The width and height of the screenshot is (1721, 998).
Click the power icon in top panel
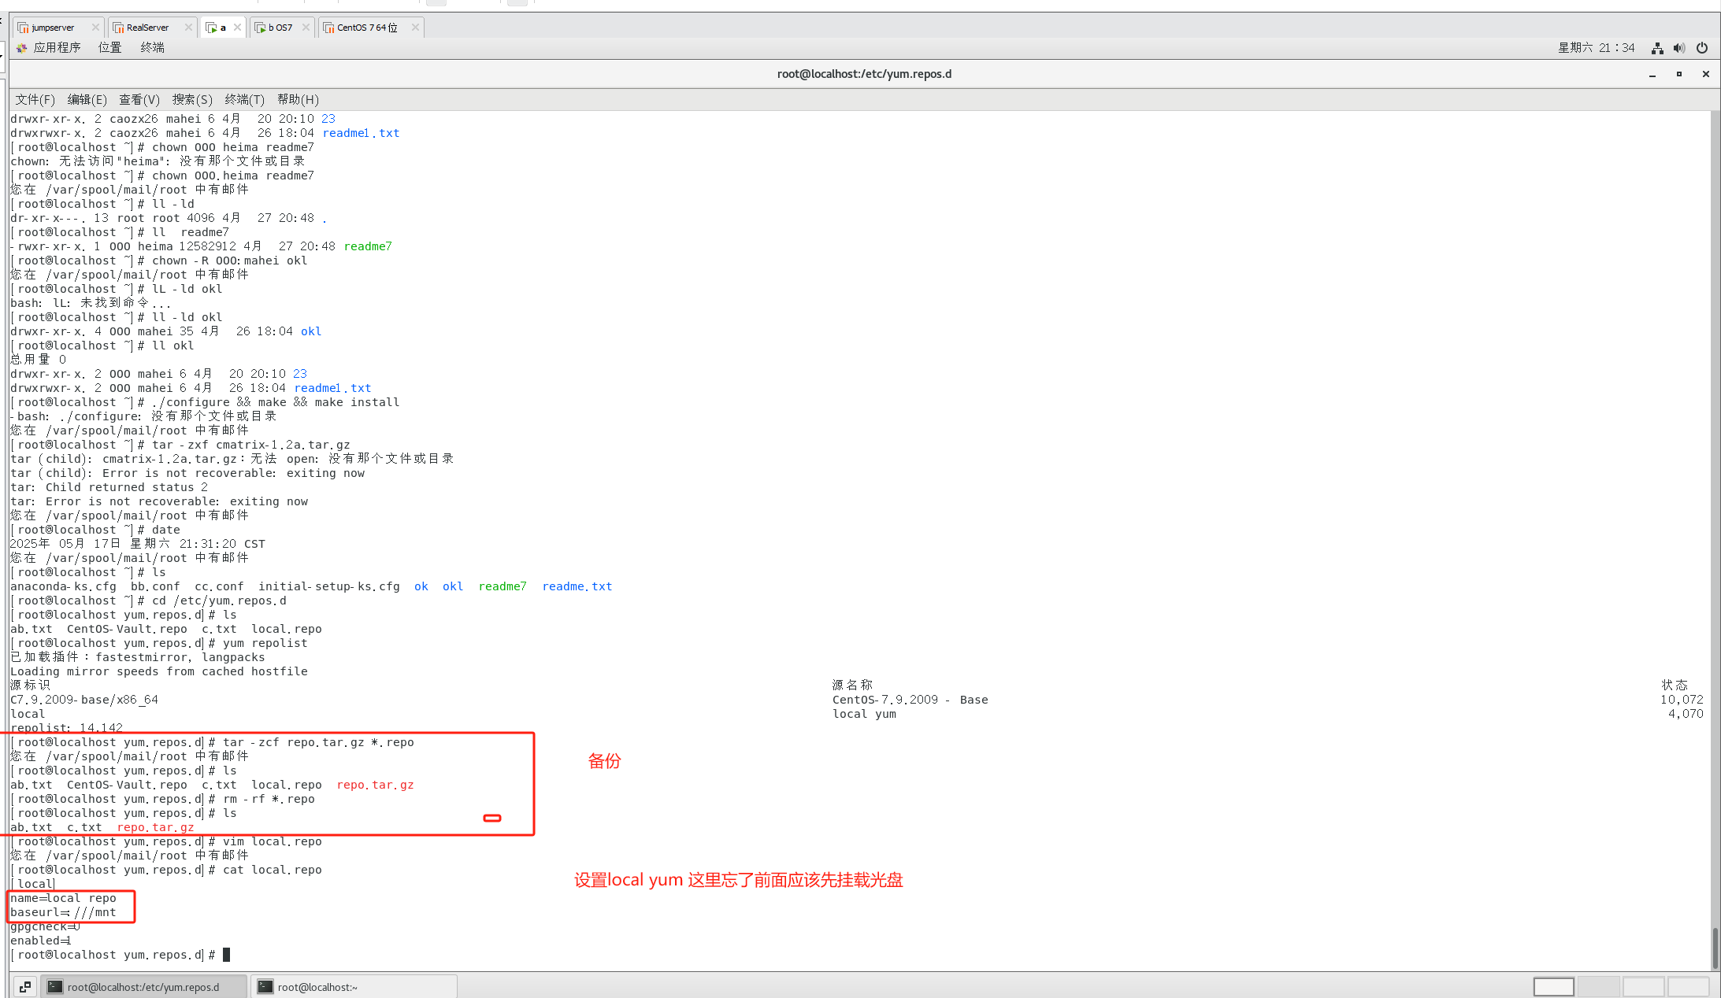(1702, 48)
